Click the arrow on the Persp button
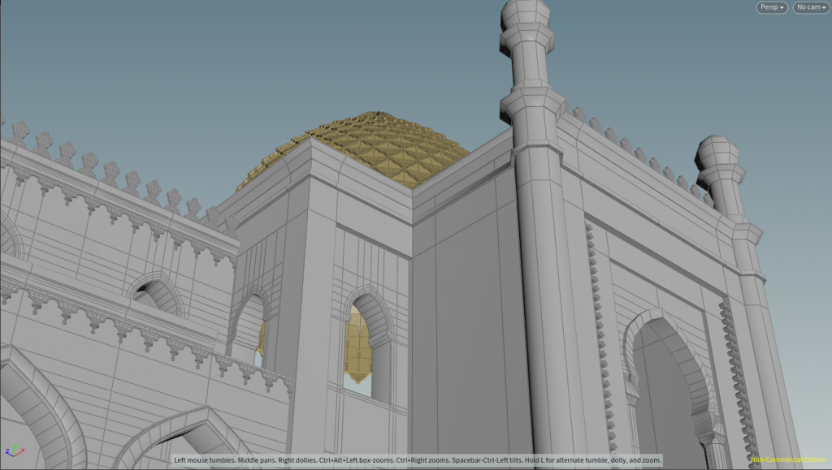The width and height of the screenshot is (832, 470). [782, 8]
